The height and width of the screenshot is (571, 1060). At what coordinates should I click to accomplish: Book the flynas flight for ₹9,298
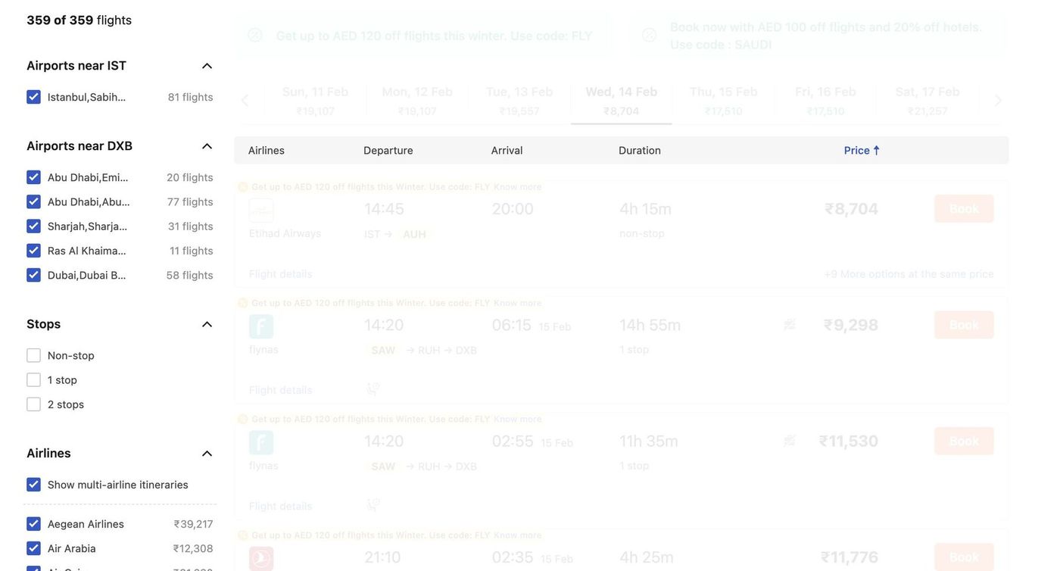(964, 325)
